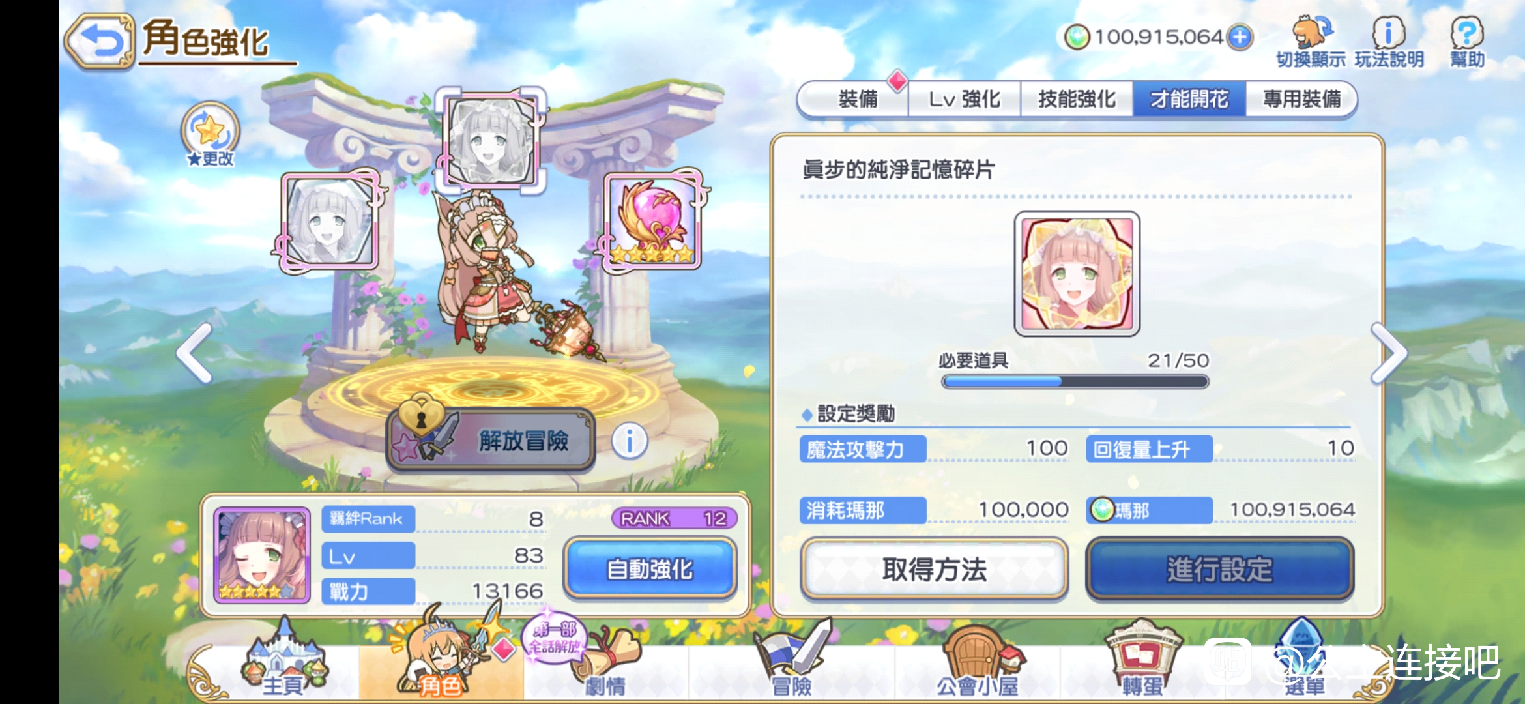This screenshot has height=704, width=1525.
Task: Open the 切換顯示 display switch icon
Action: coord(1311,42)
